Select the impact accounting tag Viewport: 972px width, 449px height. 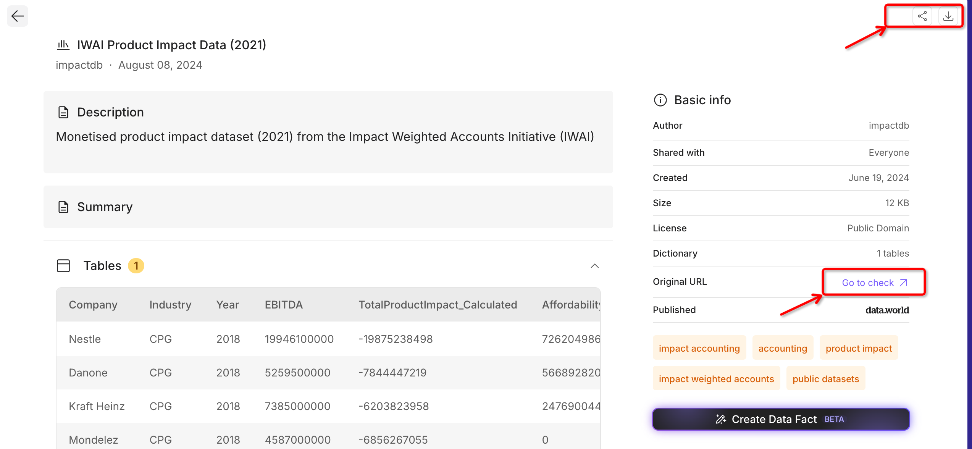click(x=699, y=348)
